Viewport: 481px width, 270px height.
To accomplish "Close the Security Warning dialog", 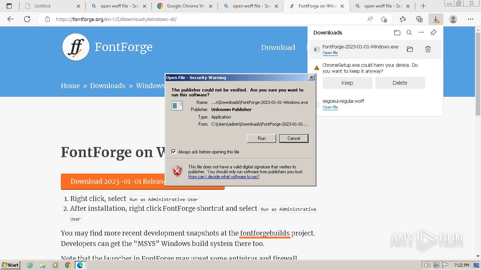I will pyautogui.click(x=311, y=78).
